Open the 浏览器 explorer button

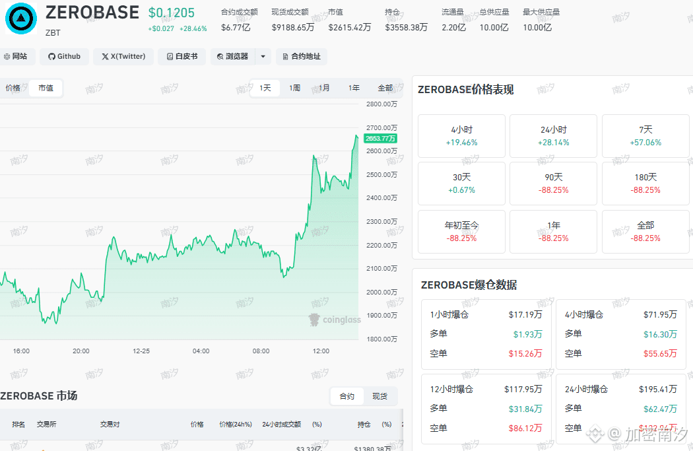[232, 57]
